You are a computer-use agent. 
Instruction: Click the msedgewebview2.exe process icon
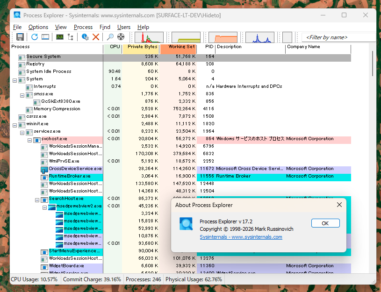(52, 207)
